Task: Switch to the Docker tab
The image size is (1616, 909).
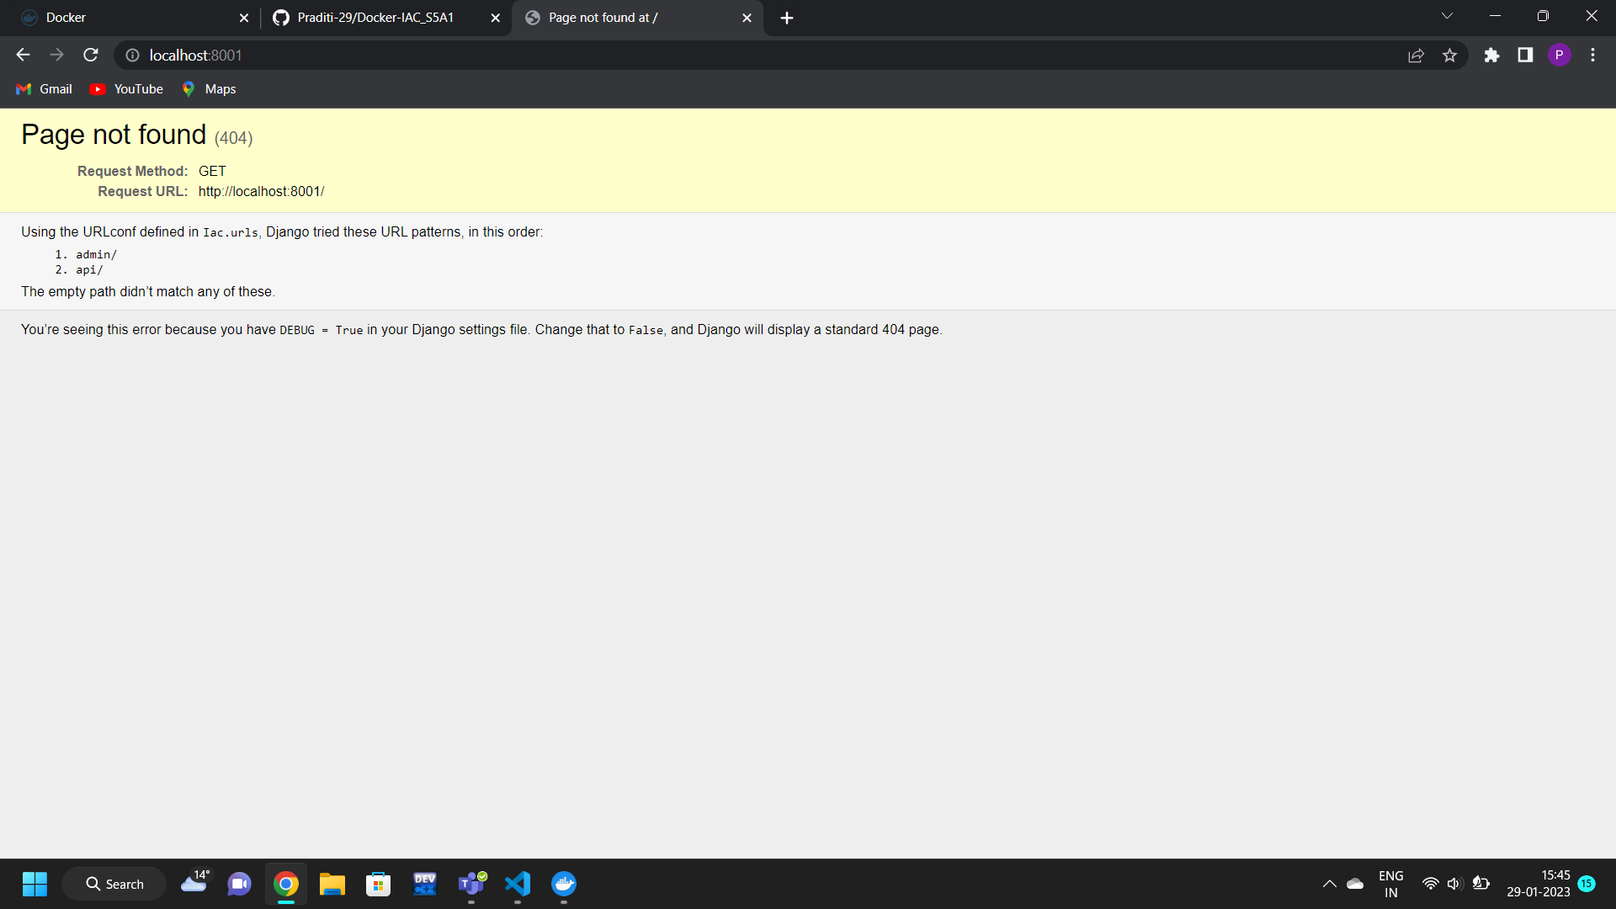Action: tap(126, 18)
